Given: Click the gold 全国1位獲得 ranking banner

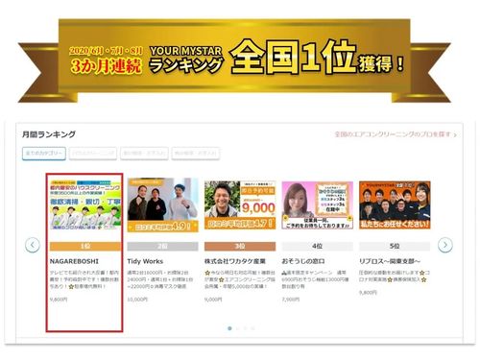Looking at the screenshot, I should pyautogui.click(x=234, y=60).
